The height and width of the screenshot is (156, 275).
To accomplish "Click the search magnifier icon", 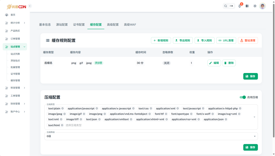I will click(x=225, y=6).
